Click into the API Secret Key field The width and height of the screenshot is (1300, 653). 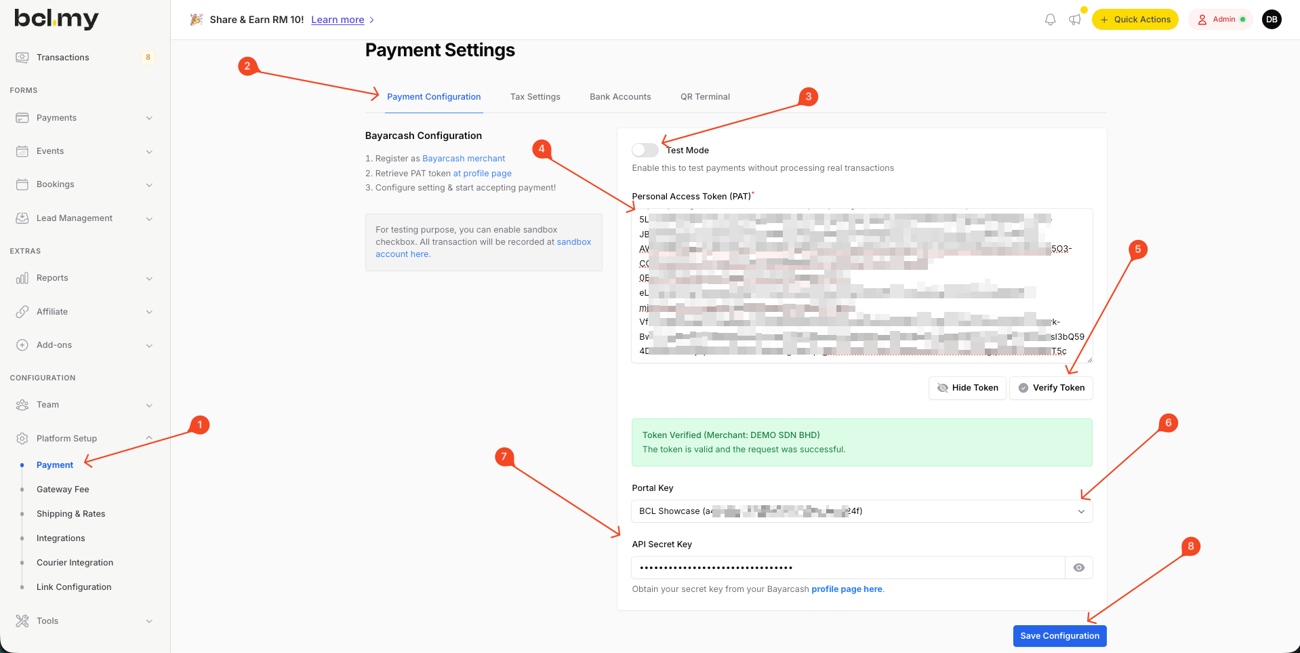click(x=847, y=568)
